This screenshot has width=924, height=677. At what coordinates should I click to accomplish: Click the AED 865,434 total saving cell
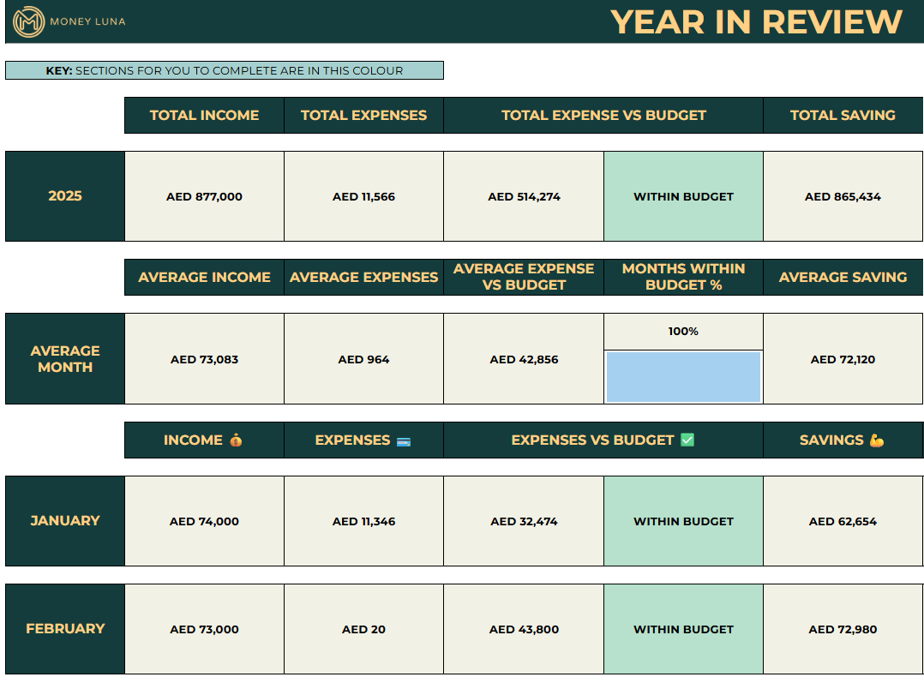[843, 196]
